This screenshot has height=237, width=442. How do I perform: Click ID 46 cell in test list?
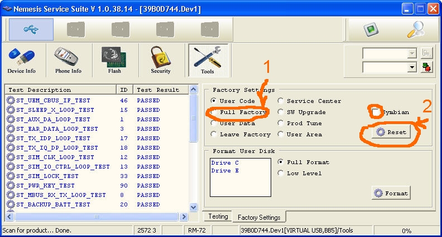(124, 100)
